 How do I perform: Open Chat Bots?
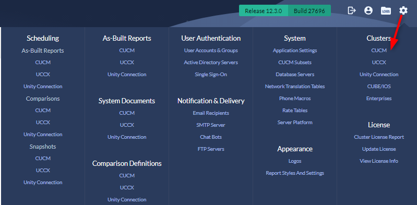coord(211,137)
